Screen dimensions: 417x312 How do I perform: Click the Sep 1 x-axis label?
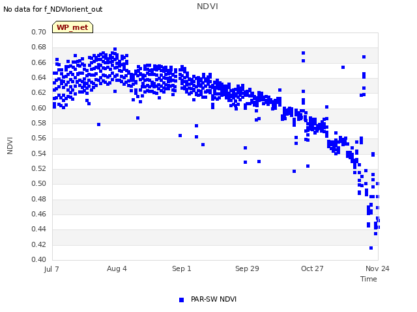182,268
